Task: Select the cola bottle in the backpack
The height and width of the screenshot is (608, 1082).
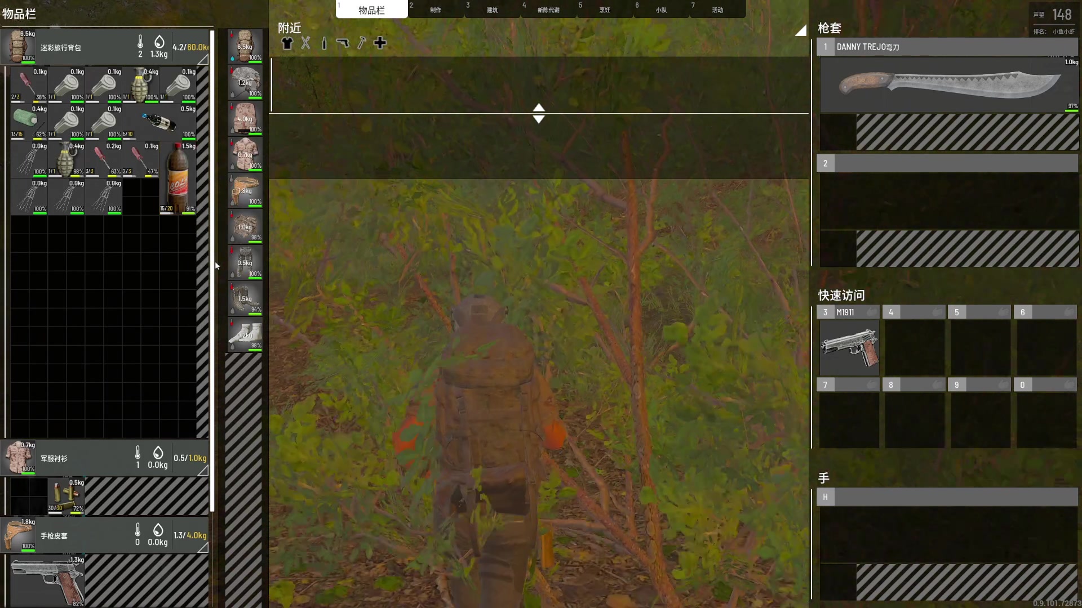Action: click(178, 177)
